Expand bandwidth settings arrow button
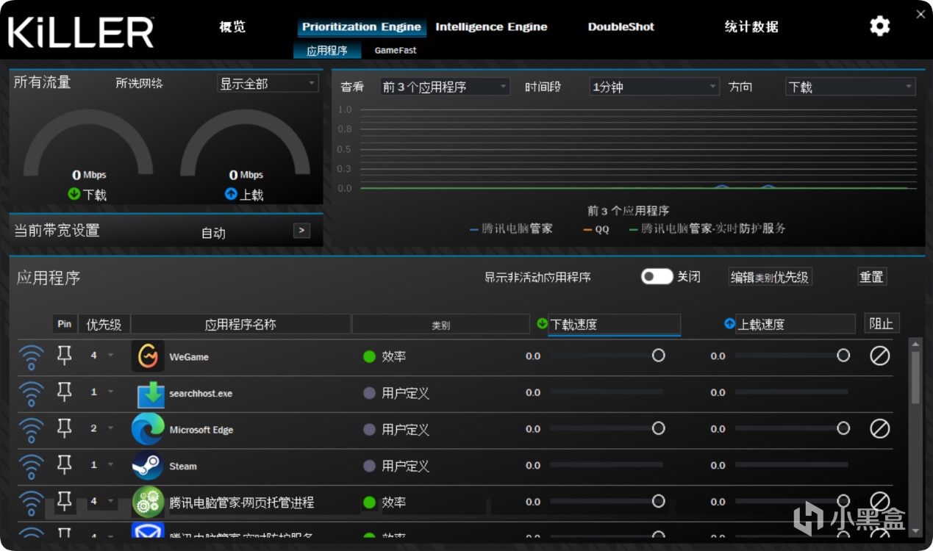This screenshot has width=933, height=551. (x=301, y=231)
